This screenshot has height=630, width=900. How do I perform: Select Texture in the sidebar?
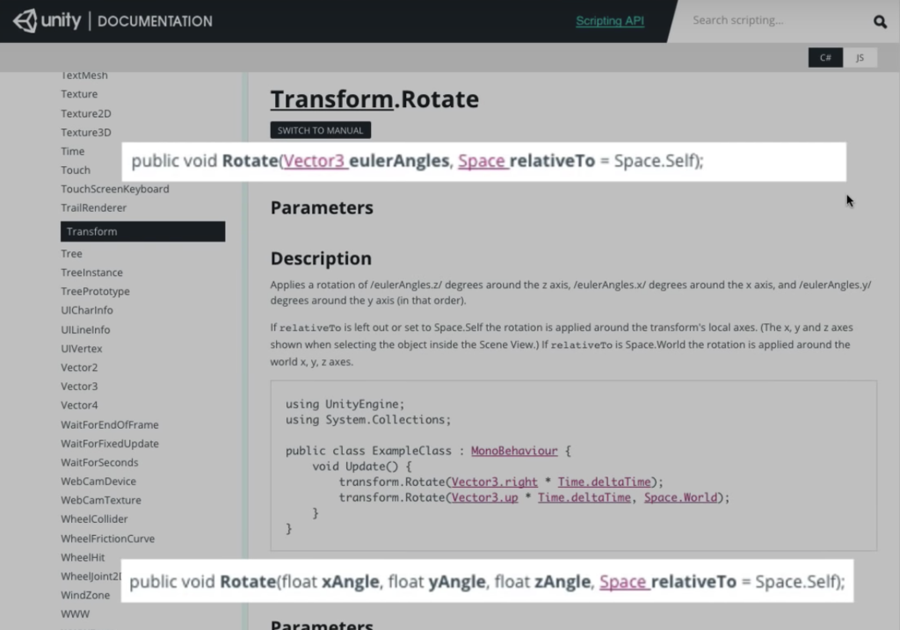pyautogui.click(x=79, y=94)
